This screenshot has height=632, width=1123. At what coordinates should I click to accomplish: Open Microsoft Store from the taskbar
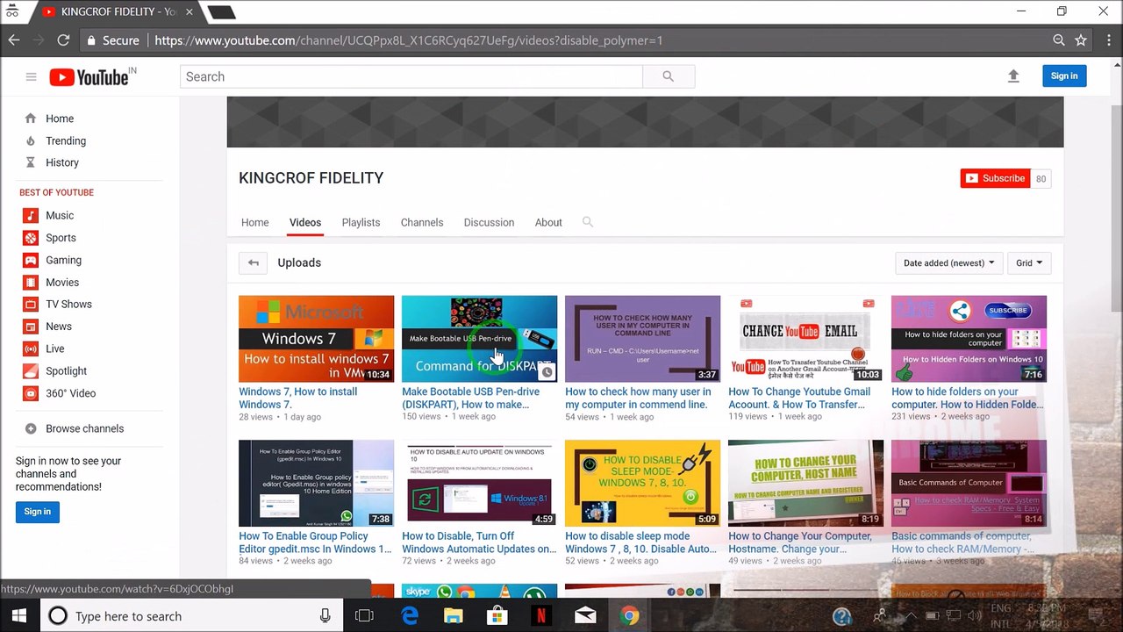pos(497,616)
